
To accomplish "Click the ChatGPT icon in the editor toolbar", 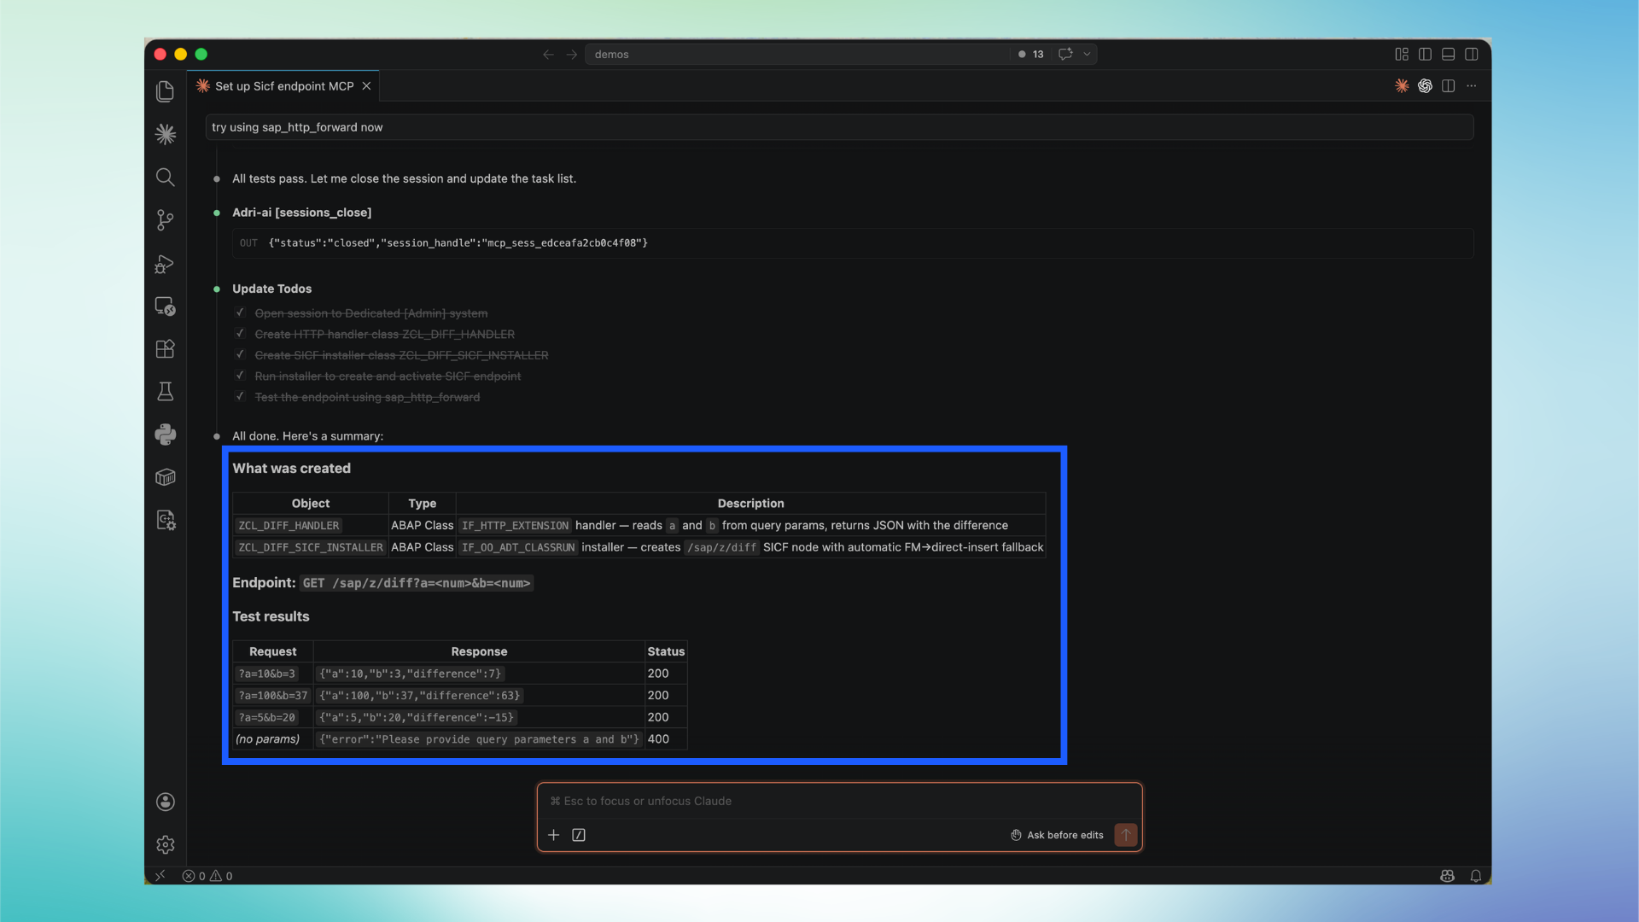I will pyautogui.click(x=1425, y=85).
